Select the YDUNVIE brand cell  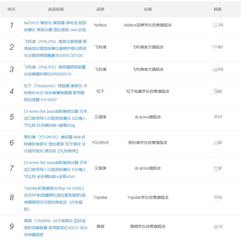100,143
